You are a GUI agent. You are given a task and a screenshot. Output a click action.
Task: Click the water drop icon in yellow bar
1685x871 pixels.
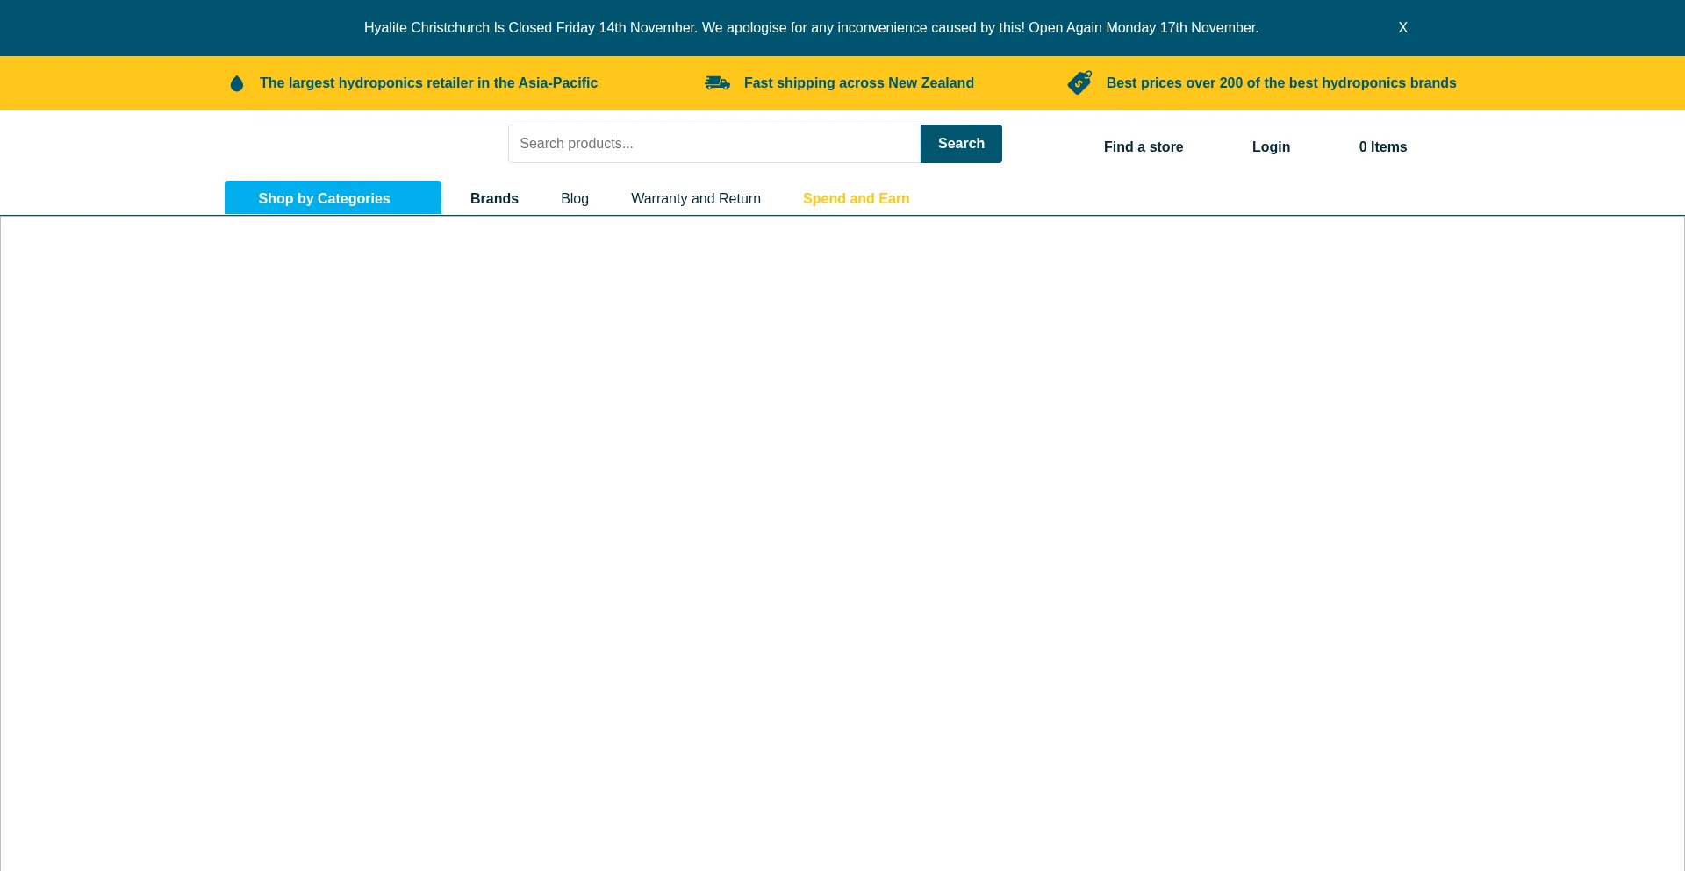click(236, 83)
